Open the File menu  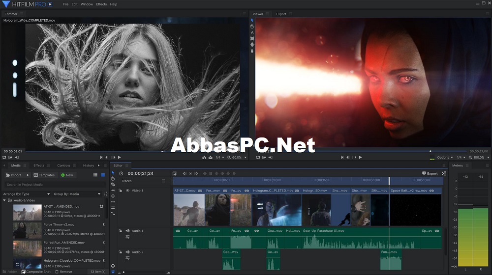65,4
